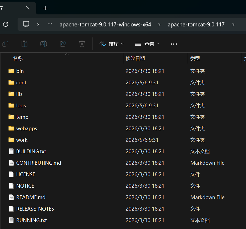Click the LICENSE file icon
246x229 pixels.
[x=11, y=174]
